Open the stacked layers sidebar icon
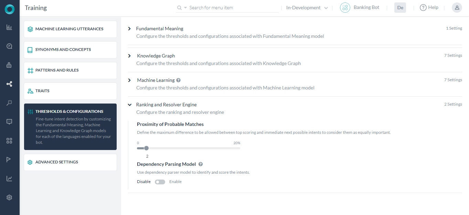 [9, 65]
